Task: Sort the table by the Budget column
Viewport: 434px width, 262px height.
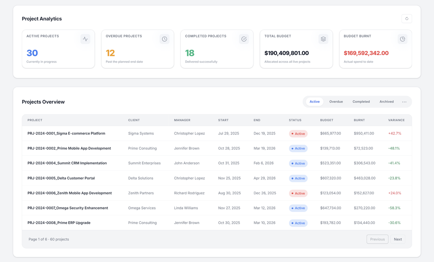Action: coord(327,120)
